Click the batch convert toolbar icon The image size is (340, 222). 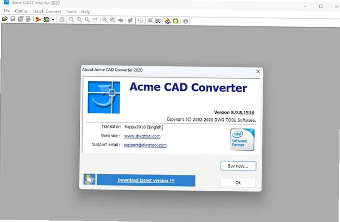tap(46, 19)
